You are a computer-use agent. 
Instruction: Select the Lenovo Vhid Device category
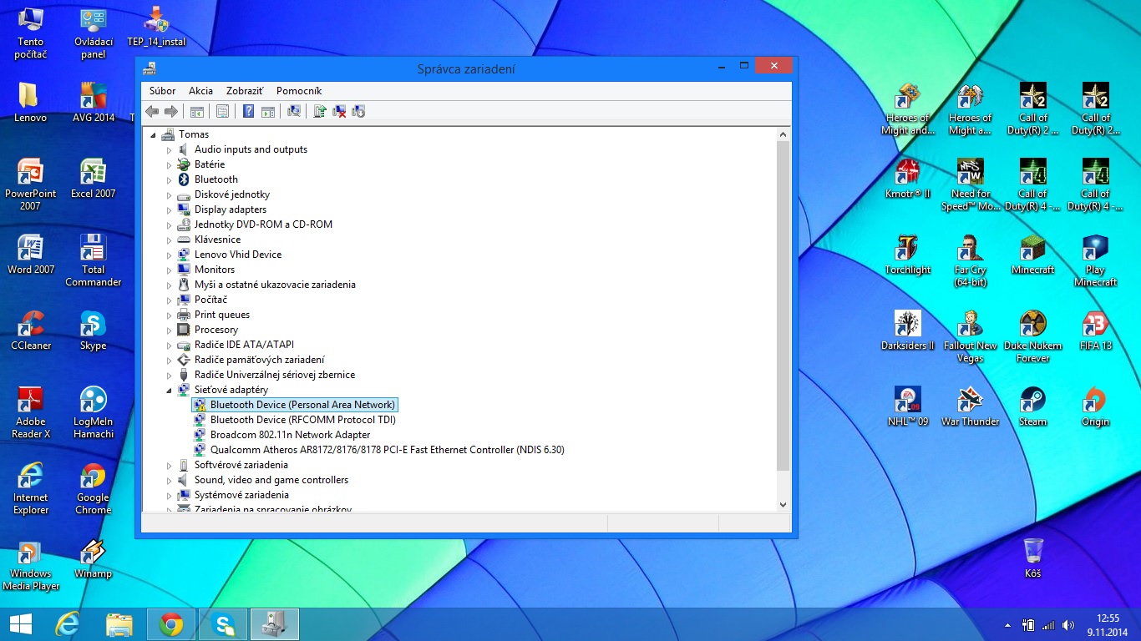pyautogui.click(x=238, y=255)
